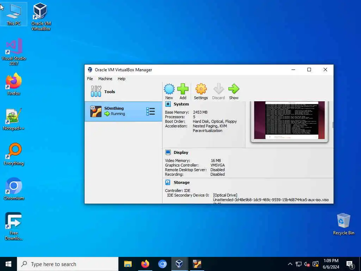The height and width of the screenshot is (271, 361).
Task: Click the taskbar search box
Action: pyautogui.click(x=68, y=264)
